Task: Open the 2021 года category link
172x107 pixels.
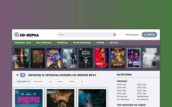Action: point(142,90)
